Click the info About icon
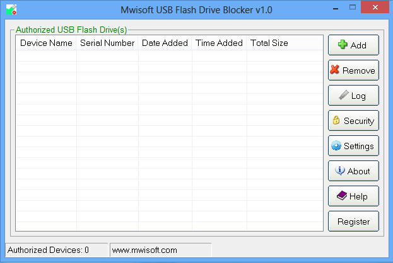The image size is (393, 263). coord(340,171)
